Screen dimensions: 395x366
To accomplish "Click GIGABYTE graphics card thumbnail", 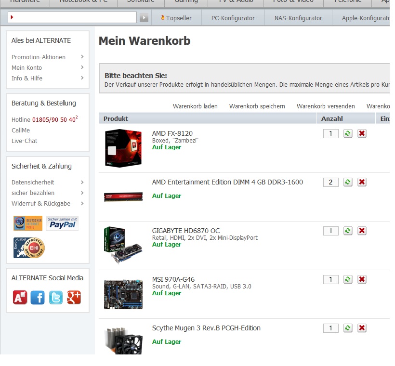I will (x=123, y=245).
